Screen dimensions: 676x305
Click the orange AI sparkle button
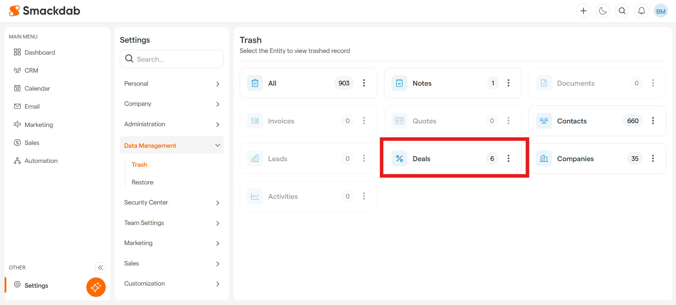pos(96,287)
